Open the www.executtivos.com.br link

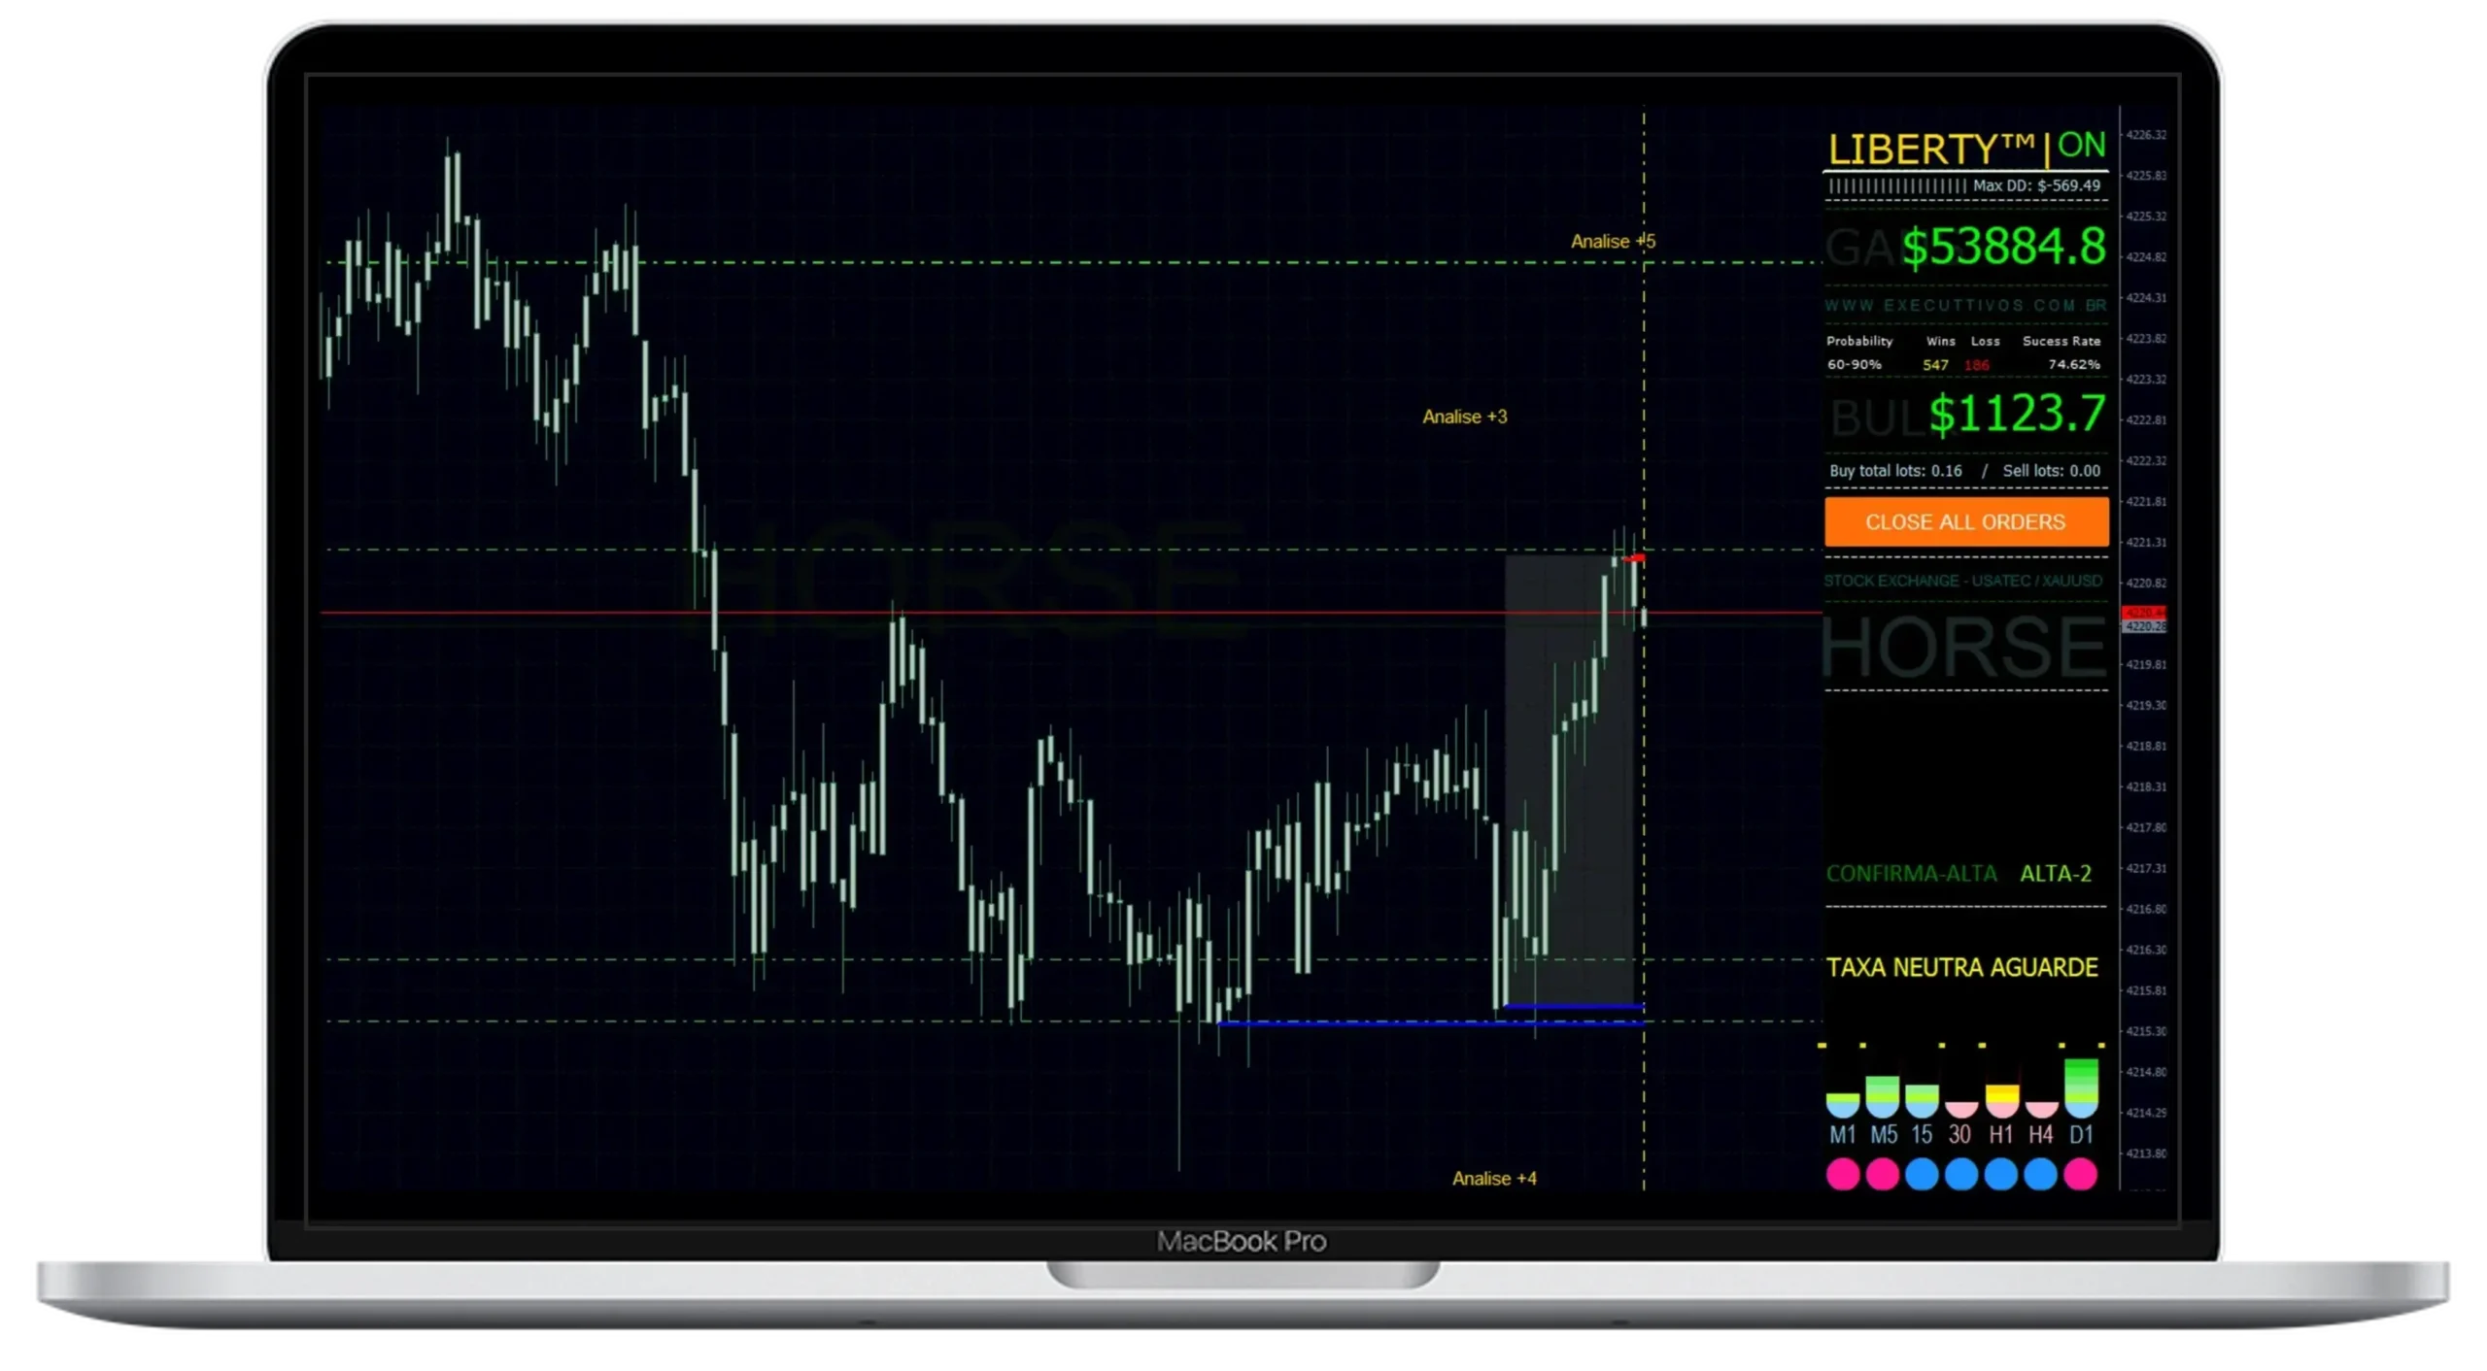[x=1964, y=305]
